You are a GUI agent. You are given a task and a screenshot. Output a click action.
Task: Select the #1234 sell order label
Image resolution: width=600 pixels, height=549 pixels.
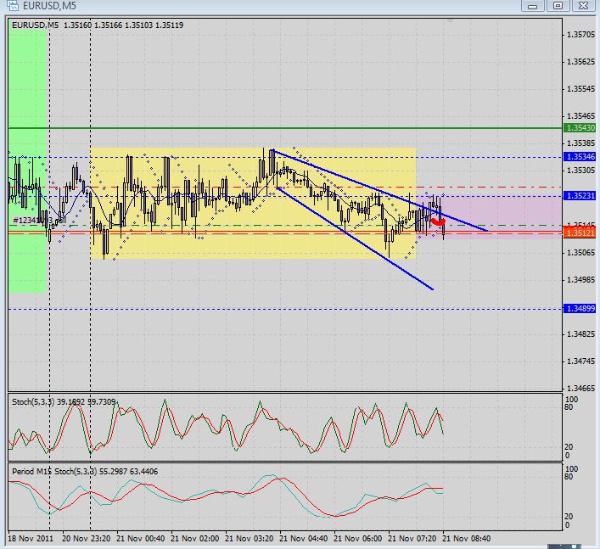pyautogui.click(x=39, y=221)
